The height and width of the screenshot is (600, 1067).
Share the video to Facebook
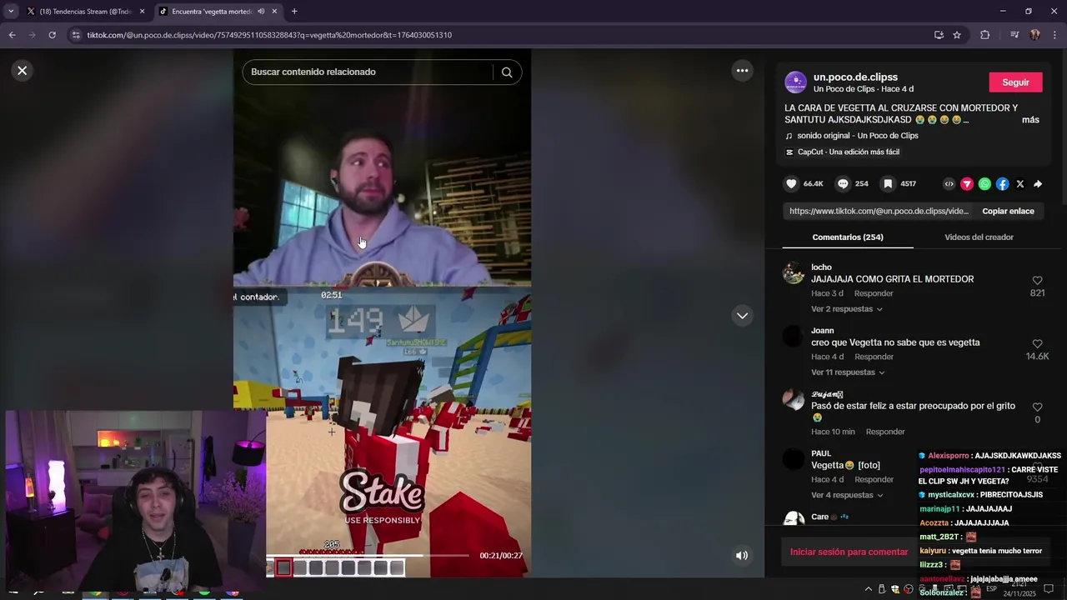(1003, 184)
